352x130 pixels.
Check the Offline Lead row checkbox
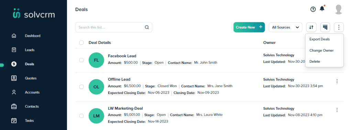coord(81,87)
